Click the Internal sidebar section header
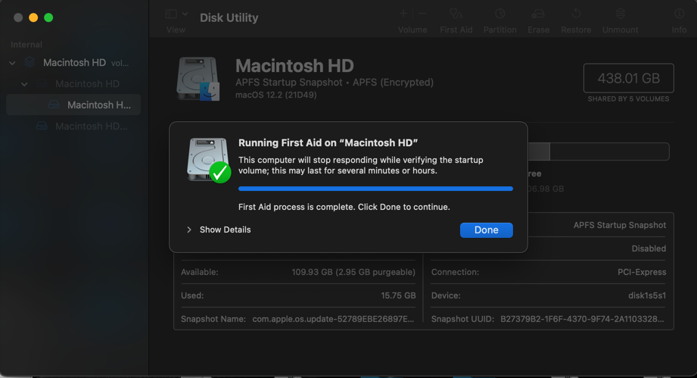697x378 pixels. [26, 45]
